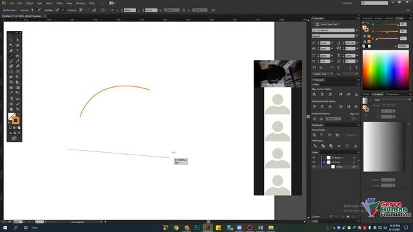Collapse the expanded layer triangle
The height and width of the screenshot is (232, 413).
pos(324,162)
